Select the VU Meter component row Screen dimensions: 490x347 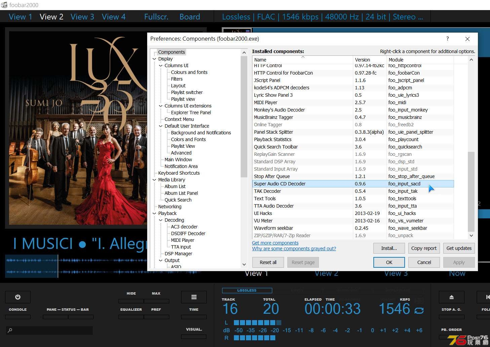click(353, 221)
